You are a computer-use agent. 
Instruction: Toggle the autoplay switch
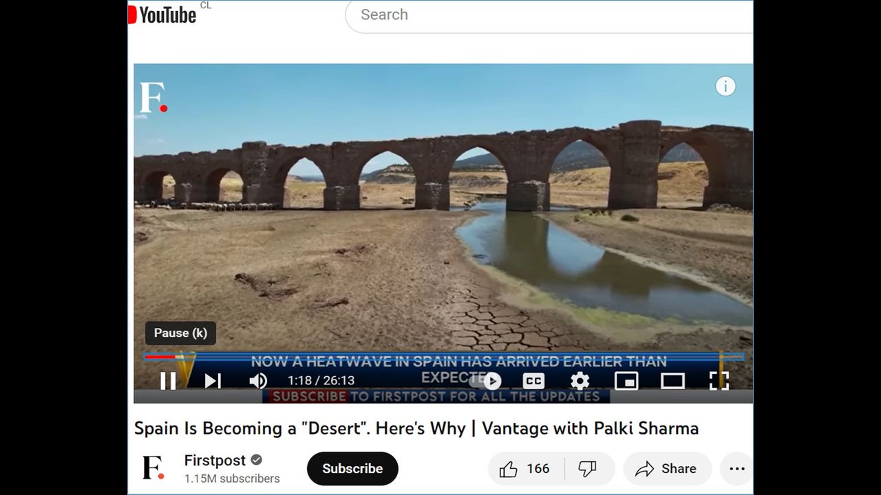(486, 381)
